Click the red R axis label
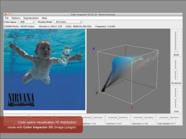Screen dimensions: 186x139 tap(132, 108)
